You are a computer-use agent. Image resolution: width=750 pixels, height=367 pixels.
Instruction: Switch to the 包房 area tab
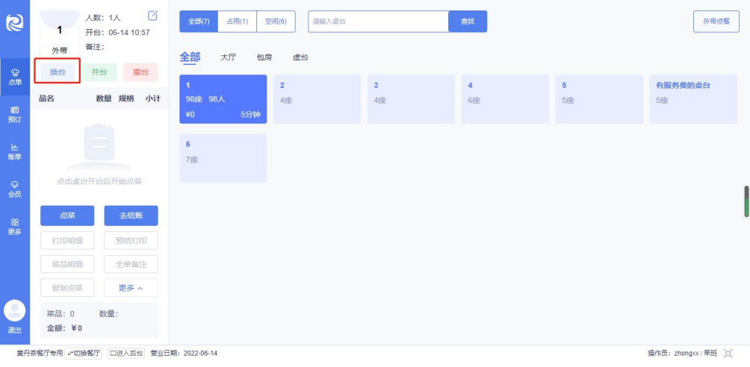[264, 57]
